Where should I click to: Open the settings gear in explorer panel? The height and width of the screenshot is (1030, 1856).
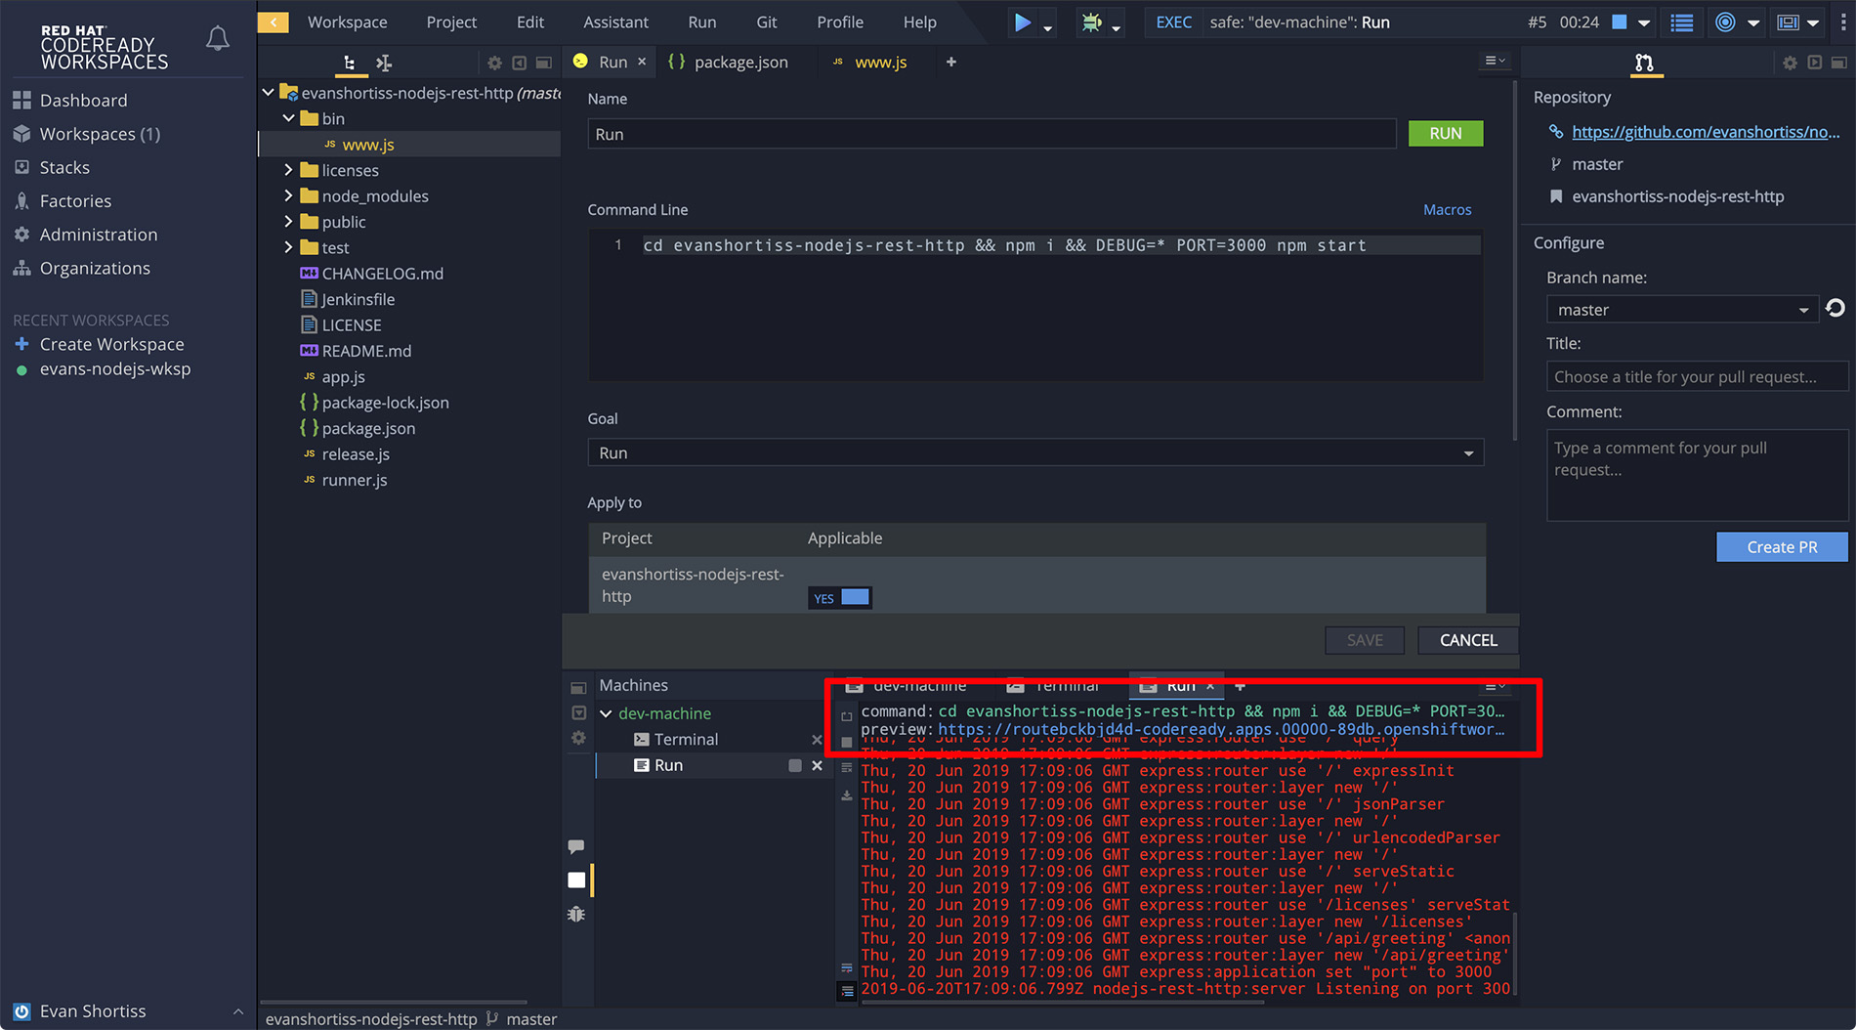[x=495, y=63]
